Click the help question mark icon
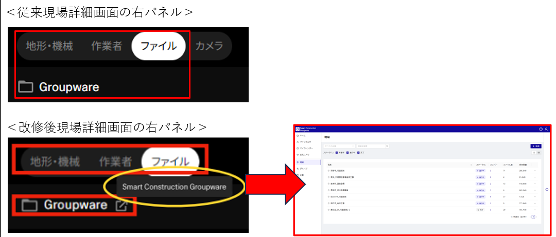Screen dimensions: 556x237 pyautogui.click(x=541, y=129)
